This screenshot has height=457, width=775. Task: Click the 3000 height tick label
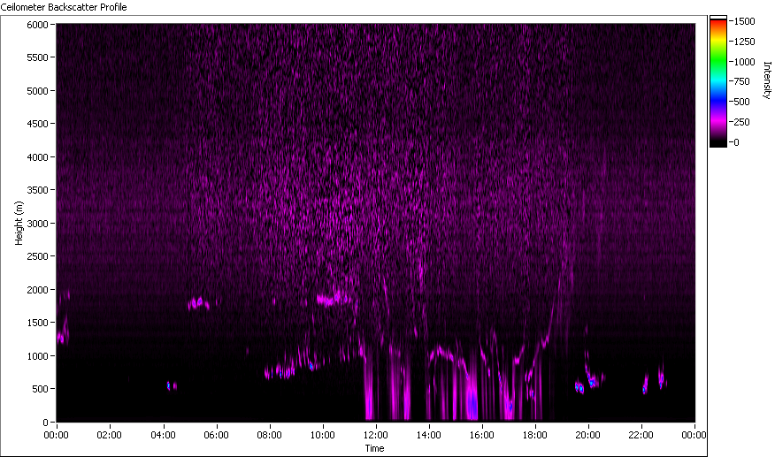pos(37,224)
